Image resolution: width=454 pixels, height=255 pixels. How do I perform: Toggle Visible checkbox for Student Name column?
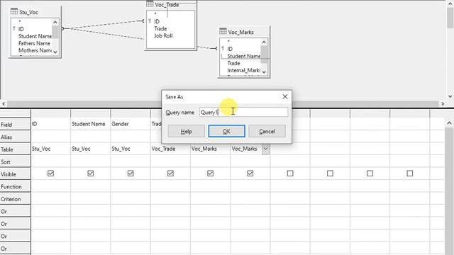[91, 173]
